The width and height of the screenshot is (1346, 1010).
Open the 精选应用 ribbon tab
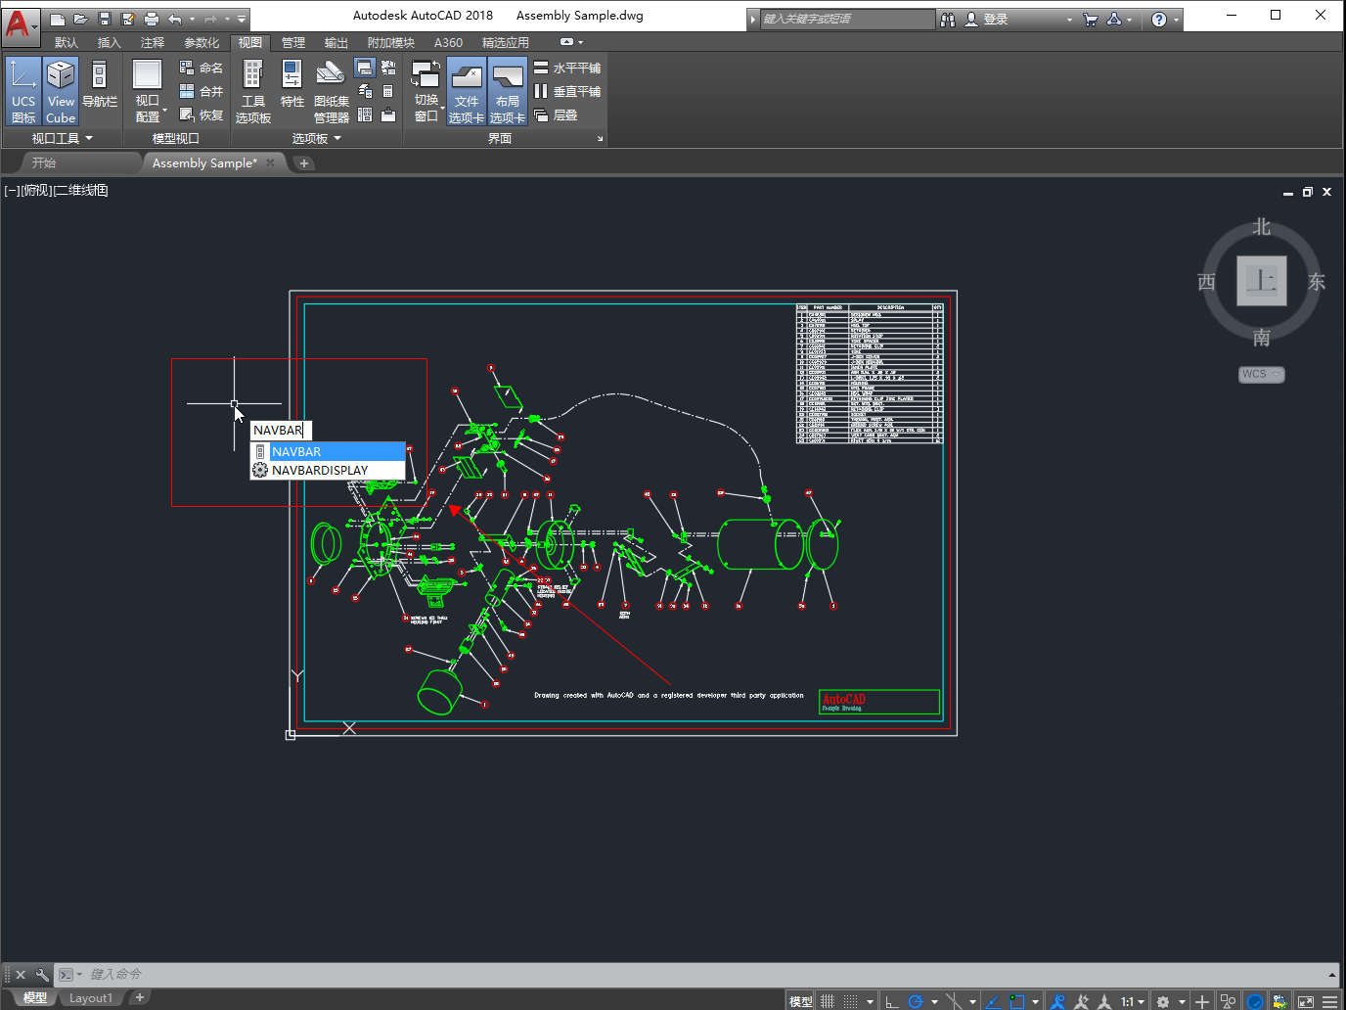pos(506,42)
